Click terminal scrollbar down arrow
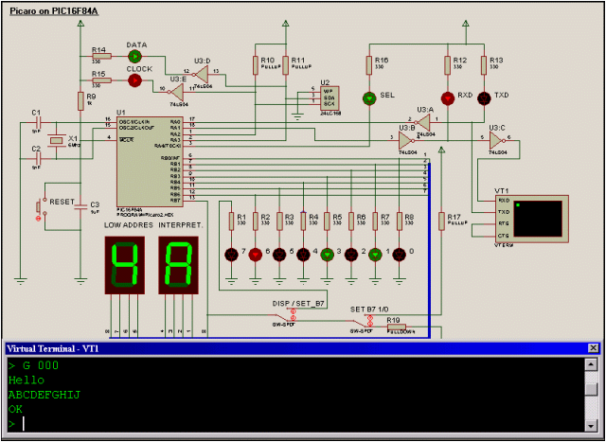The width and height of the screenshot is (606, 442). [591, 426]
